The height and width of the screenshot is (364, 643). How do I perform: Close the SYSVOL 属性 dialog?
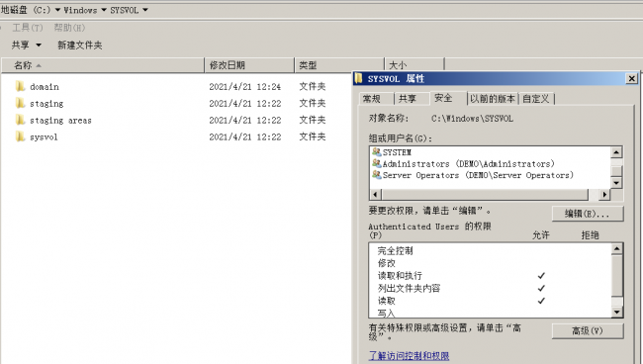click(x=631, y=78)
